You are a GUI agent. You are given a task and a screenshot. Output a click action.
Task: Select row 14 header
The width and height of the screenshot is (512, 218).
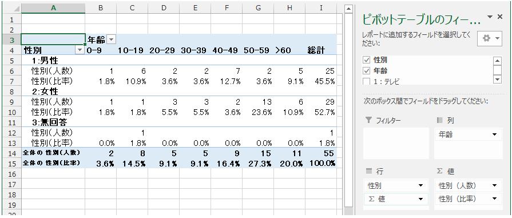[12, 153]
